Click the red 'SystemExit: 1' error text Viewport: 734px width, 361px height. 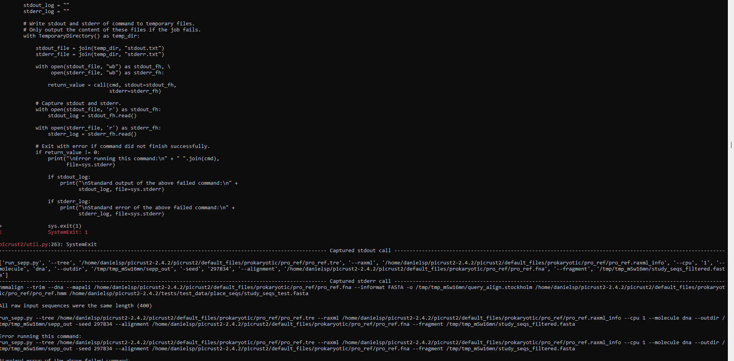click(68, 232)
